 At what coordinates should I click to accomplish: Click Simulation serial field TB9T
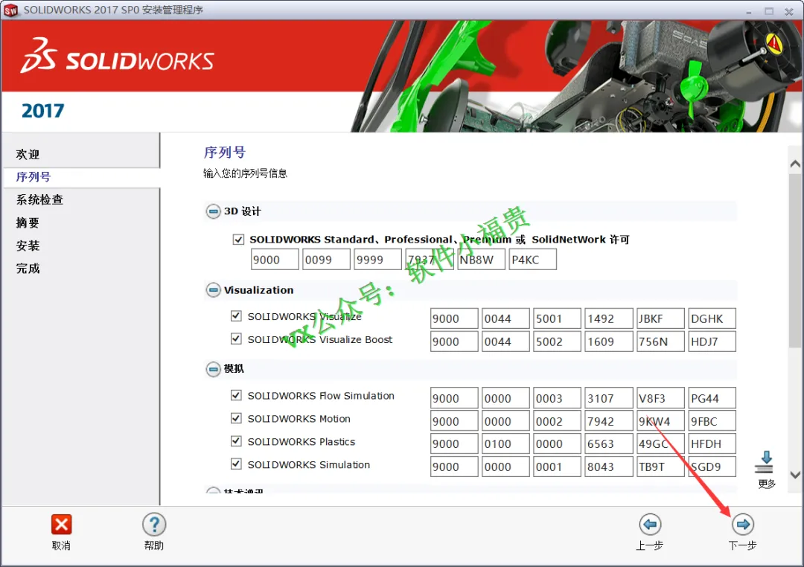click(660, 467)
